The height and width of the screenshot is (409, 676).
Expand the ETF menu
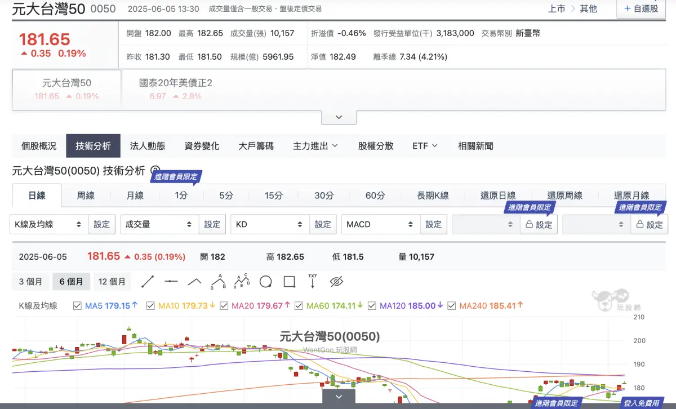click(425, 146)
